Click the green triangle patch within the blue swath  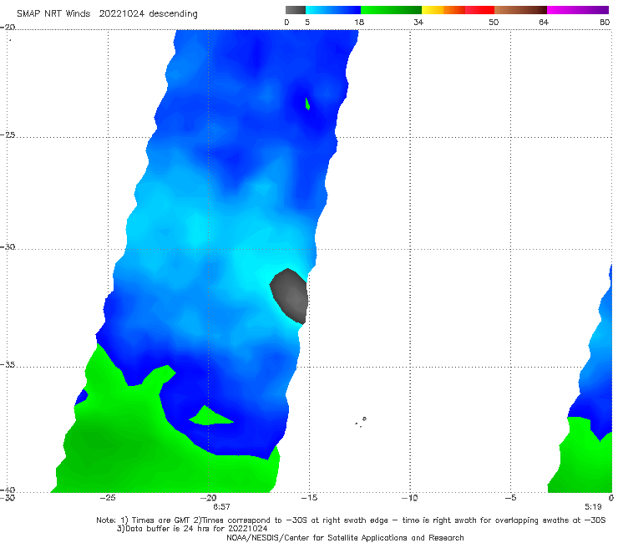pyautogui.click(x=210, y=416)
